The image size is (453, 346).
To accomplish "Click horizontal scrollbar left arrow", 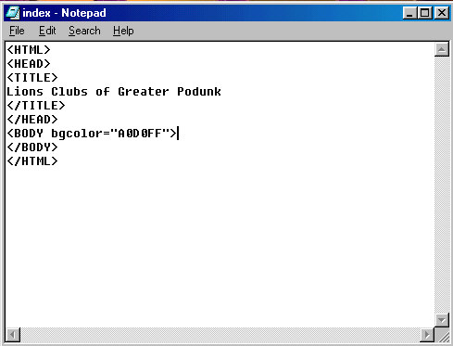I will point(13,335).
